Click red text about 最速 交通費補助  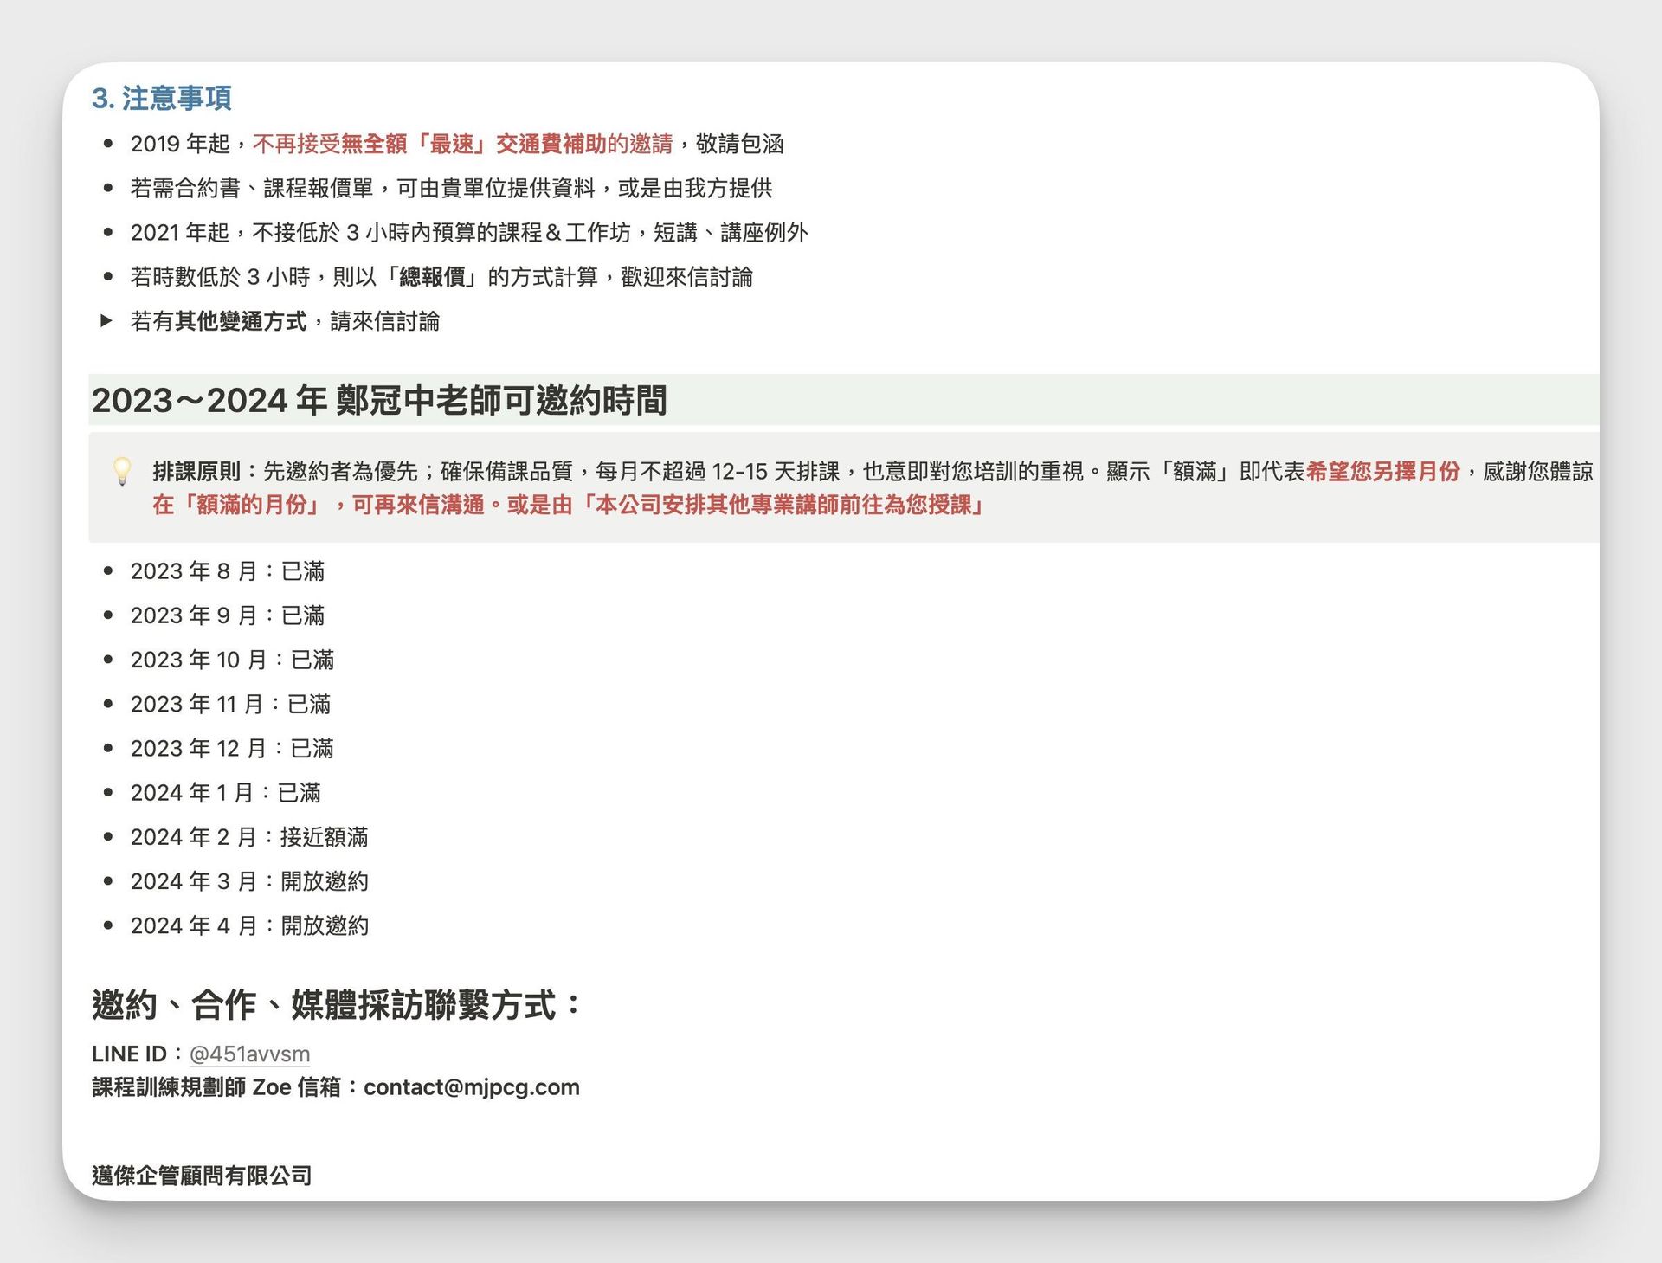coord(462,144)
